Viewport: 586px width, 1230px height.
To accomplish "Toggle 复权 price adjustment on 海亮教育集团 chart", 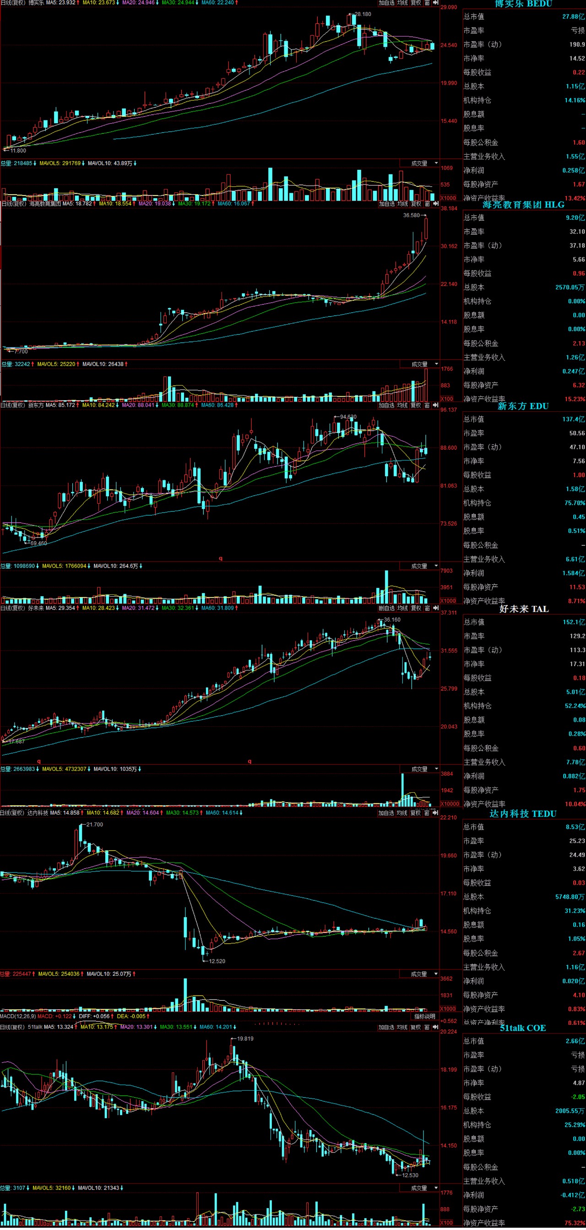I will click(x=416, y=204).
